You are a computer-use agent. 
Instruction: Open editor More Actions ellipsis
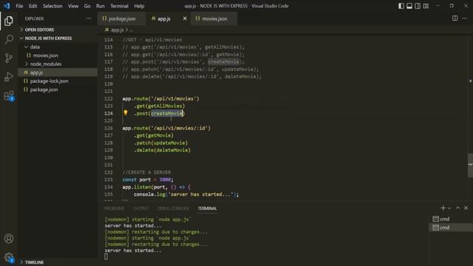point(465,18)
